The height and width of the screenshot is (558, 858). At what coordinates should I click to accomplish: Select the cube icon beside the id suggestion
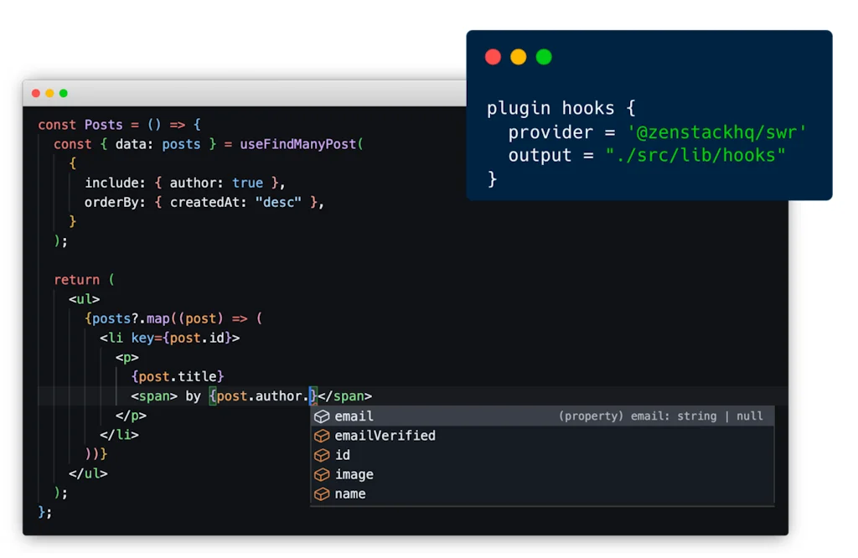coord(323,455)
